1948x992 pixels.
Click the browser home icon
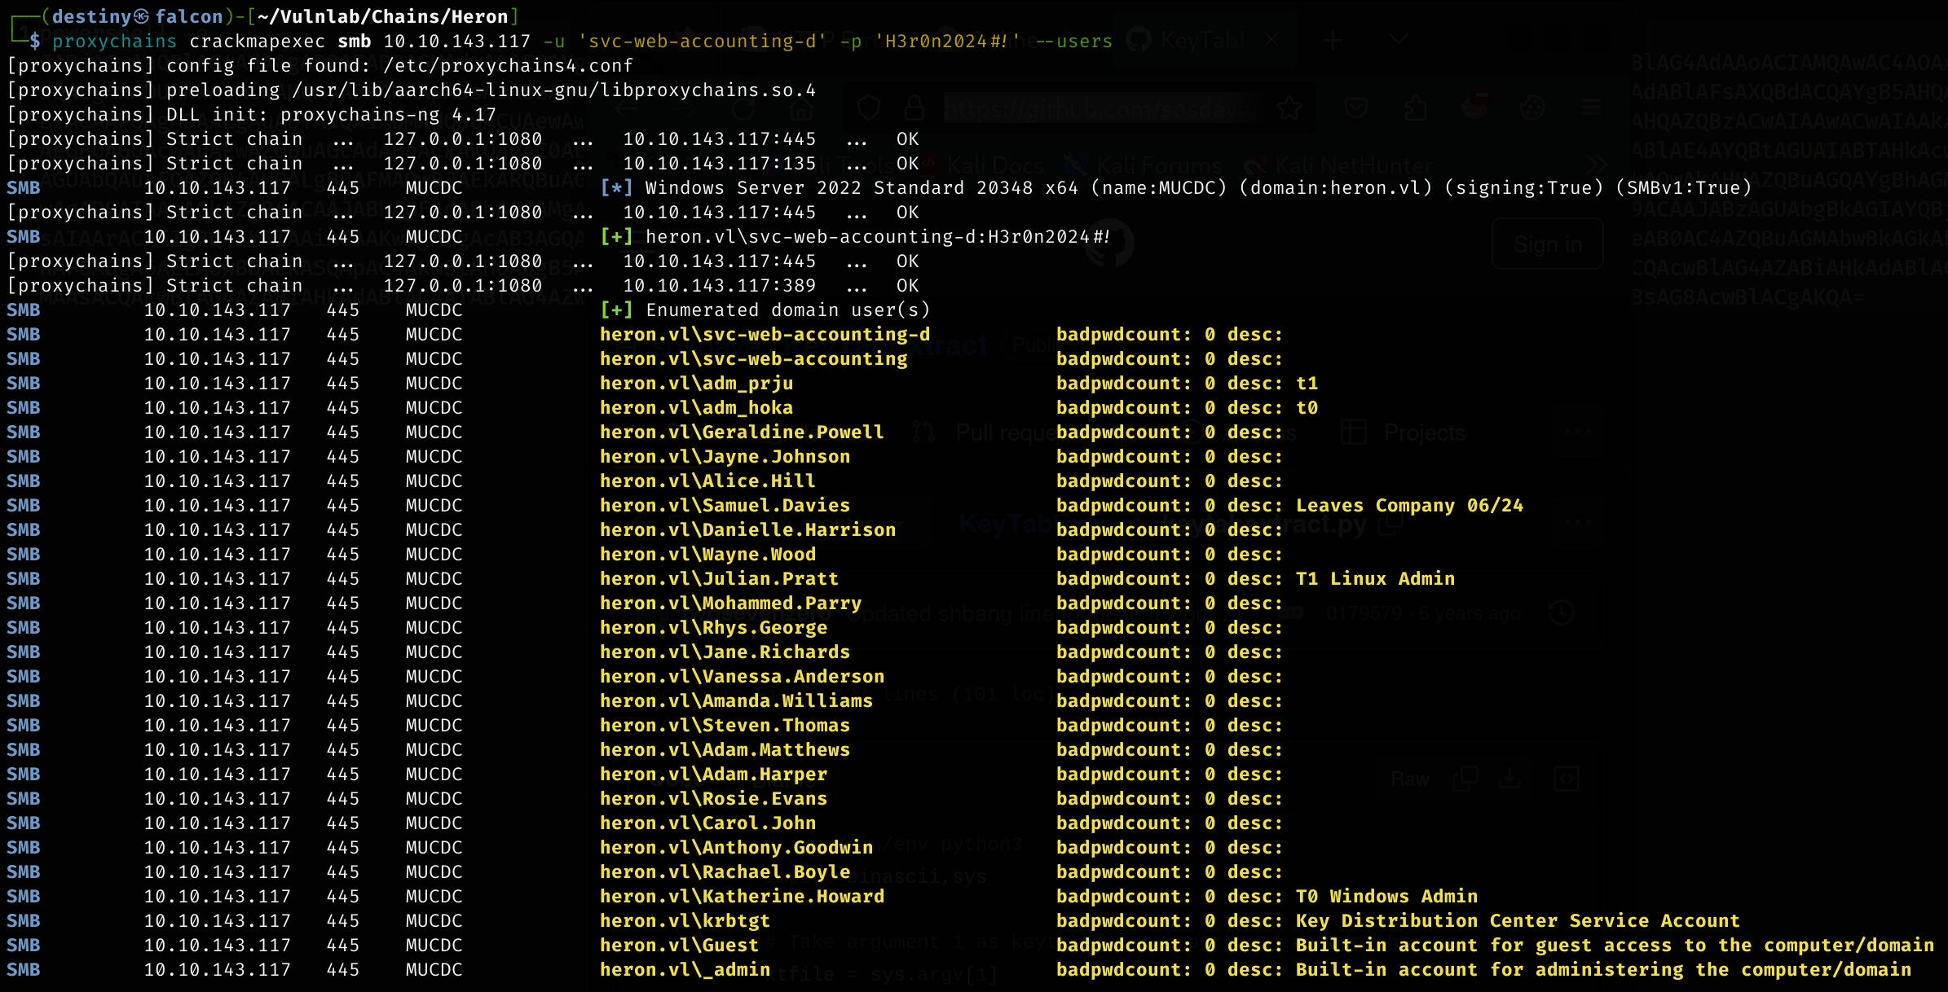pos(801,108)
